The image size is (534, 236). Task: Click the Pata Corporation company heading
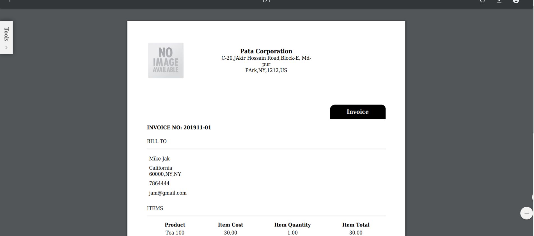click(266, 51)
